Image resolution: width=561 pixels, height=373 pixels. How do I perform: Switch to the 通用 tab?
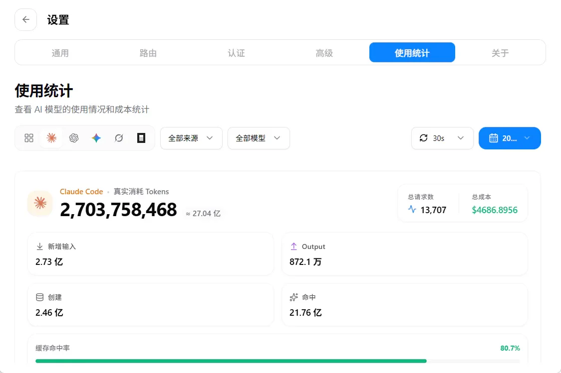[60, 53]
